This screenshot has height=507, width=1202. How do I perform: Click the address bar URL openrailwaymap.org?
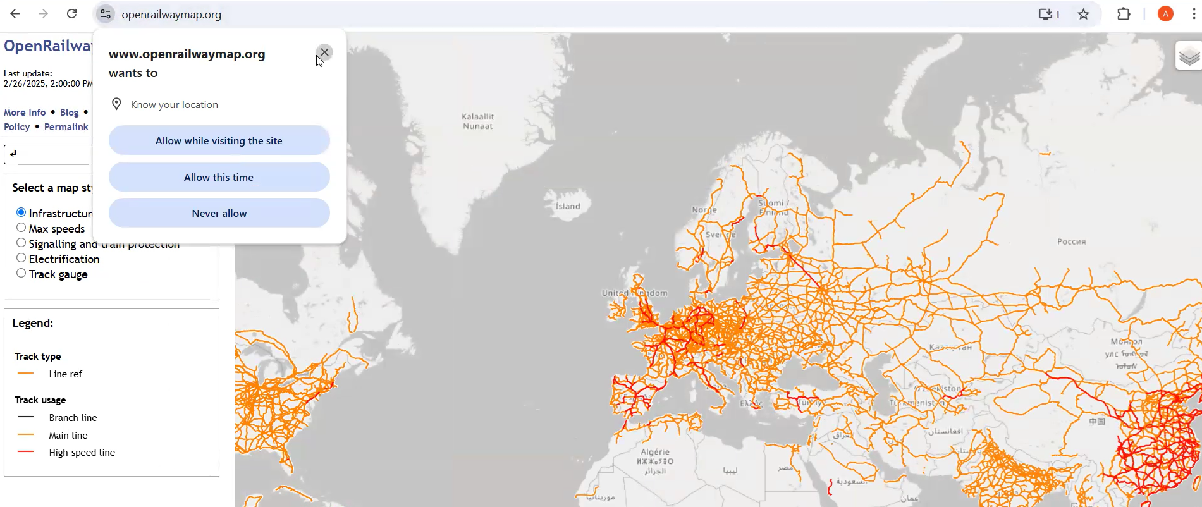pos(171,14)
